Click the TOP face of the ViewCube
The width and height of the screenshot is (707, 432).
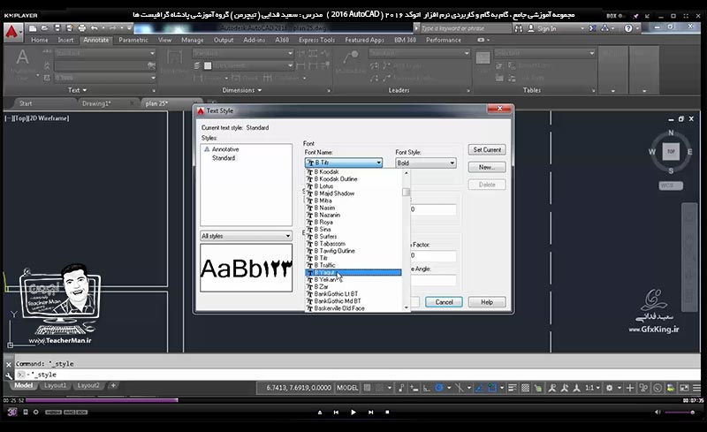[671, 152]
